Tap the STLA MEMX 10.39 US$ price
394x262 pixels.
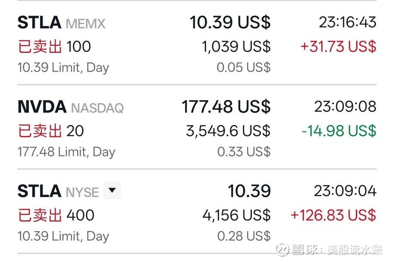tap(230, 23)
